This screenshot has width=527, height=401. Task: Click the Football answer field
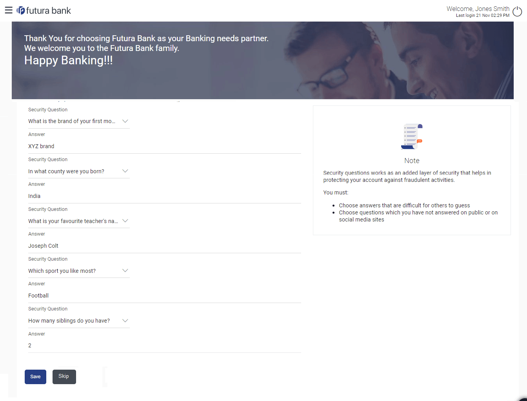click(164, 296)
